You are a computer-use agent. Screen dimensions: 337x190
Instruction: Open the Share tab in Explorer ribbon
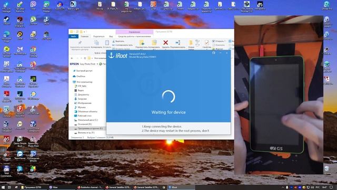pyautogui.click(x=98, y=36)
